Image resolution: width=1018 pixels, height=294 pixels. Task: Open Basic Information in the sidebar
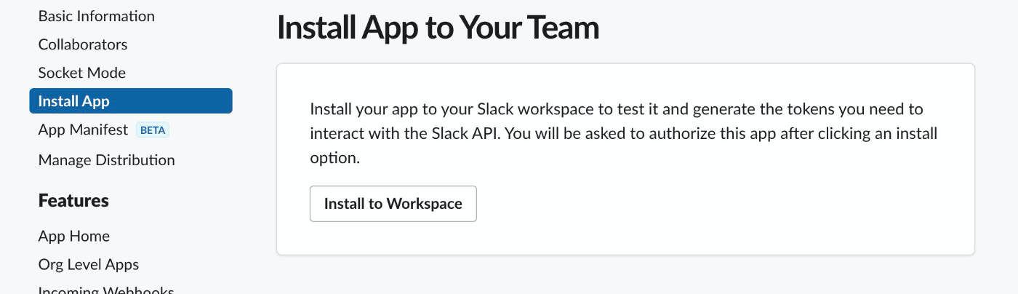[x=96, y=15]
